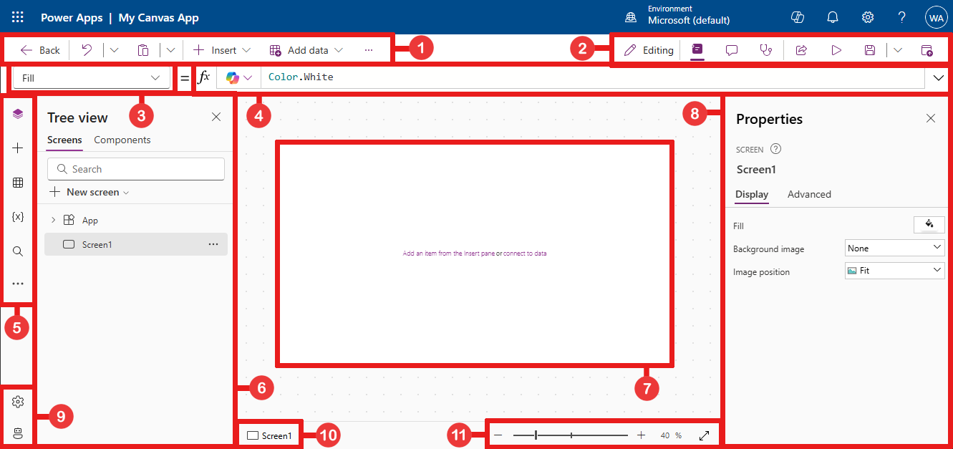Viewport: 953px width, 449px height.
Task: Switch to the Screens tab
Action: pos(64,140)
